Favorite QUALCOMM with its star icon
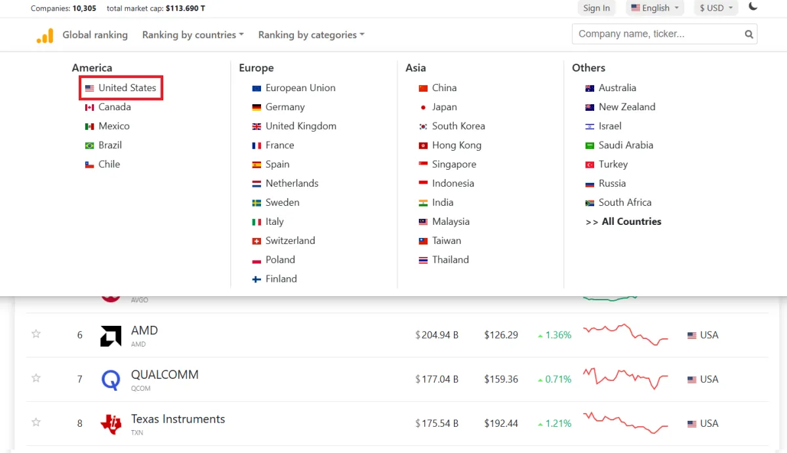The width and height of the screenshot is (787, 453). click(36, 378)
